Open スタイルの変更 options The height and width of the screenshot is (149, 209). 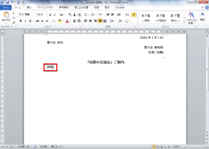[x=191, y=18]
